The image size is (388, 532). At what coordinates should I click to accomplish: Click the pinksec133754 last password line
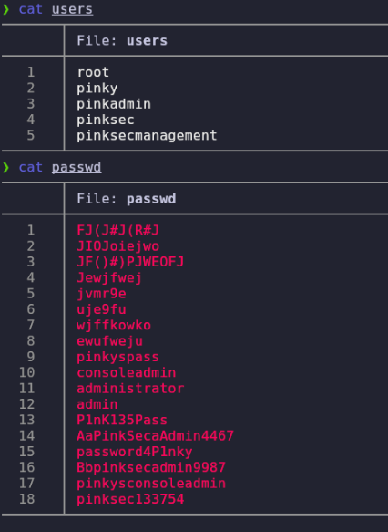[130, 499]
